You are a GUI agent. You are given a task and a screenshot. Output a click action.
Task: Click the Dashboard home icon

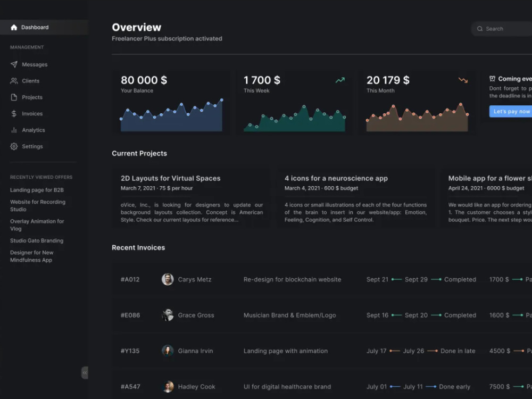(14, 28)
